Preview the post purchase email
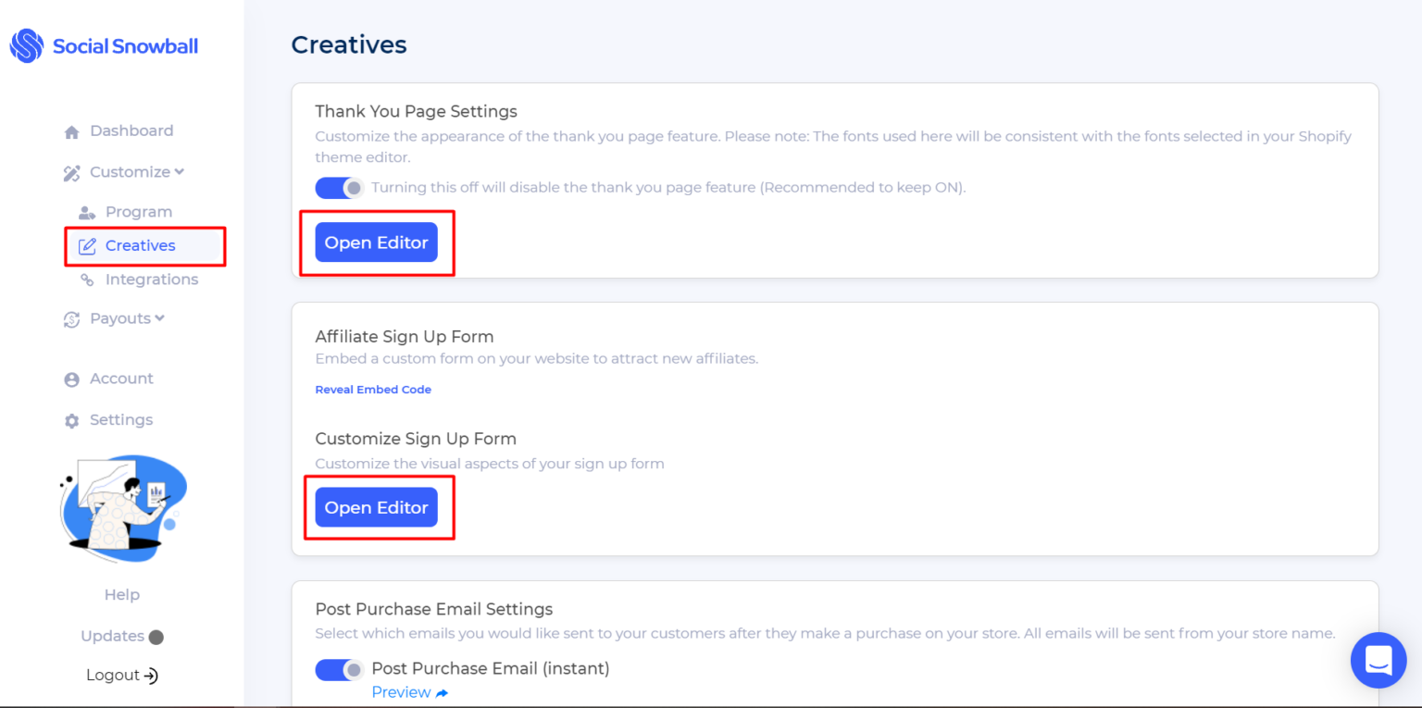The image size is (1422, 708). click(x=401, y=691)
